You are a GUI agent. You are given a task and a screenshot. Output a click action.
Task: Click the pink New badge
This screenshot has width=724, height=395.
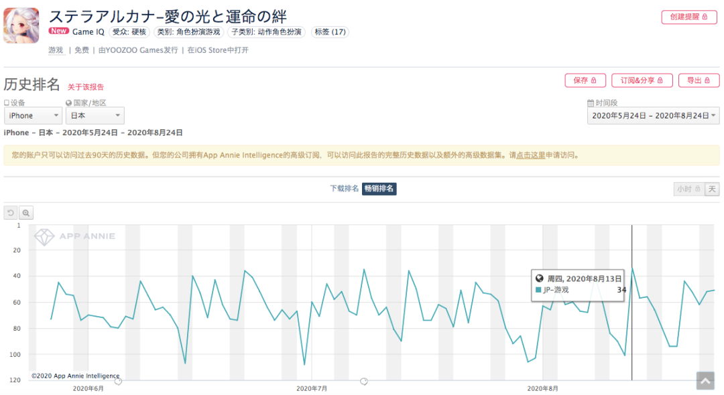[x=59, y=31]
